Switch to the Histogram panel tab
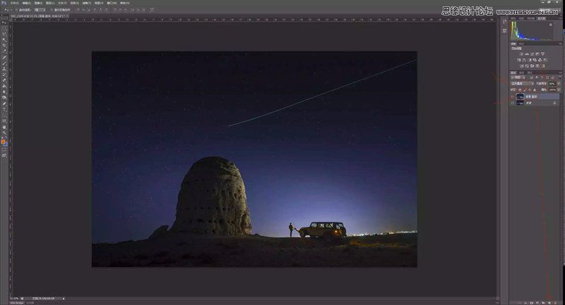 click(x=542, y=19)
